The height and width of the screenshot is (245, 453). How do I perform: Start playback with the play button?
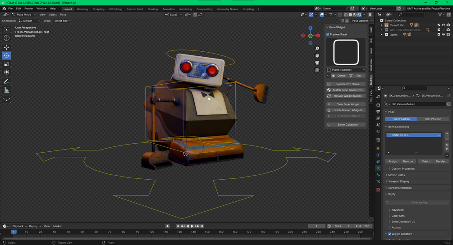pos(192,226)
